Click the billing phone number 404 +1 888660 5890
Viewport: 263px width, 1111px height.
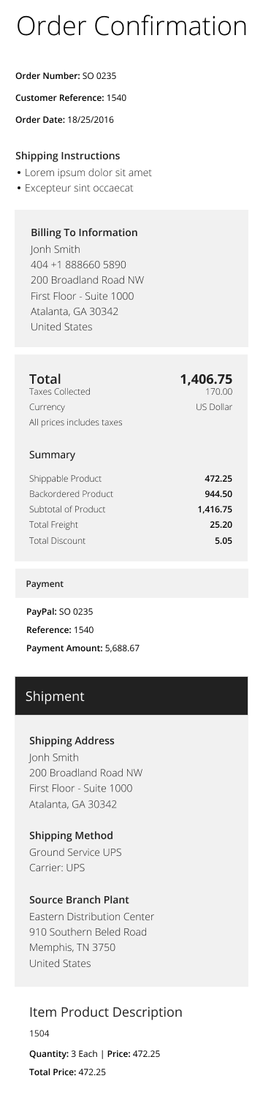pos(78,265)
